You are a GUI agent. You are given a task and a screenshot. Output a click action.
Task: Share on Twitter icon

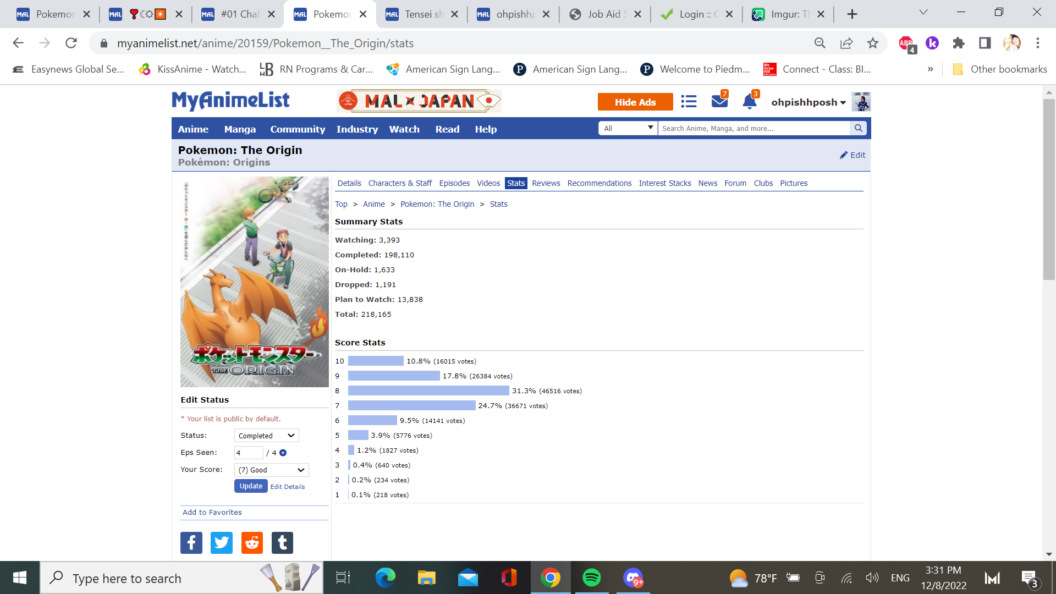(222, 543)
